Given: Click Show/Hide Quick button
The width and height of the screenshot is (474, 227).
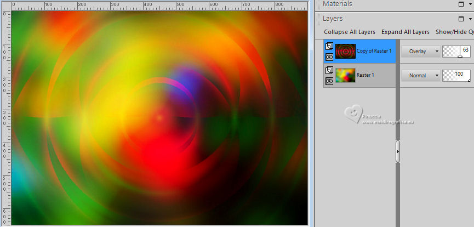Looking at the screenshot, I should pyautogui.click(x=455, y=32).
